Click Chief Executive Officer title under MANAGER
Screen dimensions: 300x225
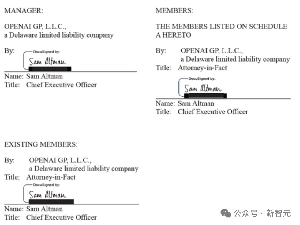[61, 85]
